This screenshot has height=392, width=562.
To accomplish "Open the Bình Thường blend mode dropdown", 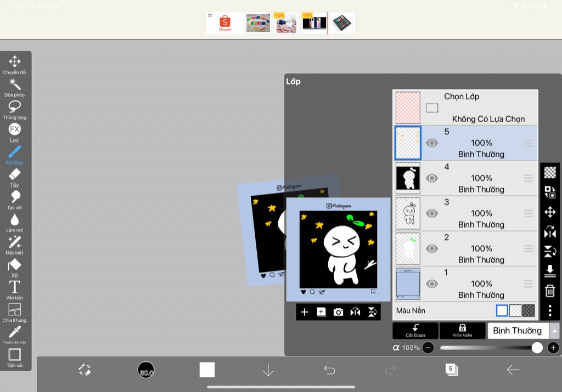I will 518,331.
